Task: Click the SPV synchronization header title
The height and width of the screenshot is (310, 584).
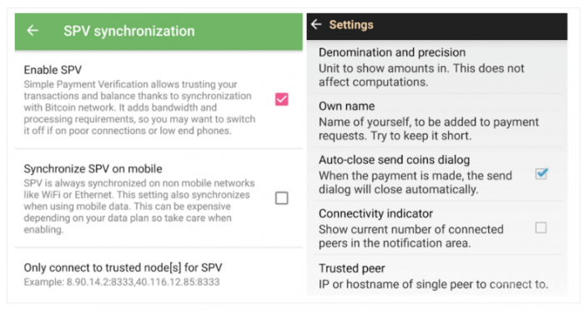Action: [128, 31]
